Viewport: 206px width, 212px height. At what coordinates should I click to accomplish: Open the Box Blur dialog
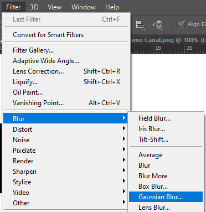[166, 187]
